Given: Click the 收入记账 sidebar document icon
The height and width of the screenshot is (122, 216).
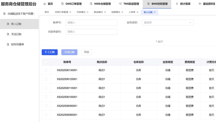Looking at the screenshot, I should tap(8, 24).
